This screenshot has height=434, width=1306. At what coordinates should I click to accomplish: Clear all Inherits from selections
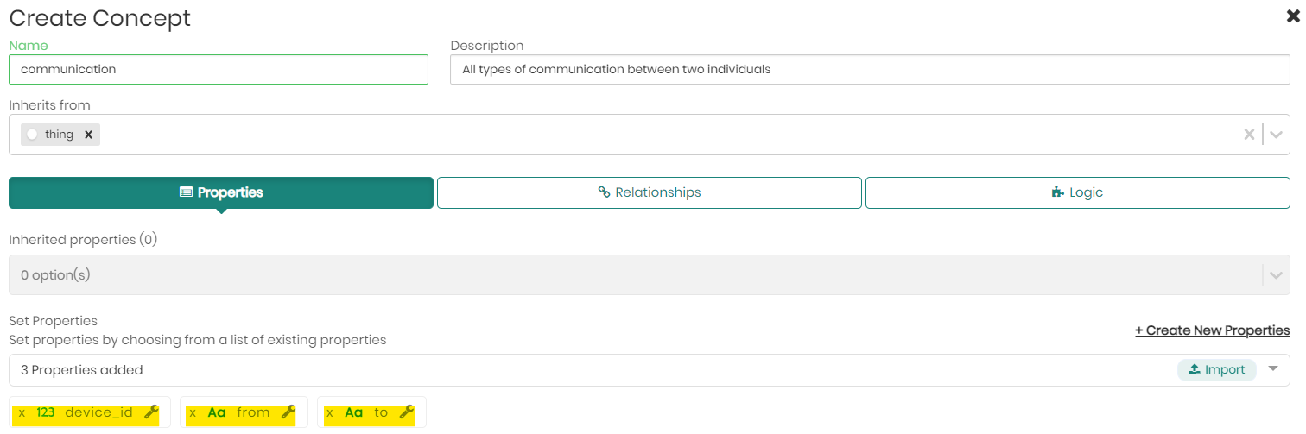[x=1248, y=135]
